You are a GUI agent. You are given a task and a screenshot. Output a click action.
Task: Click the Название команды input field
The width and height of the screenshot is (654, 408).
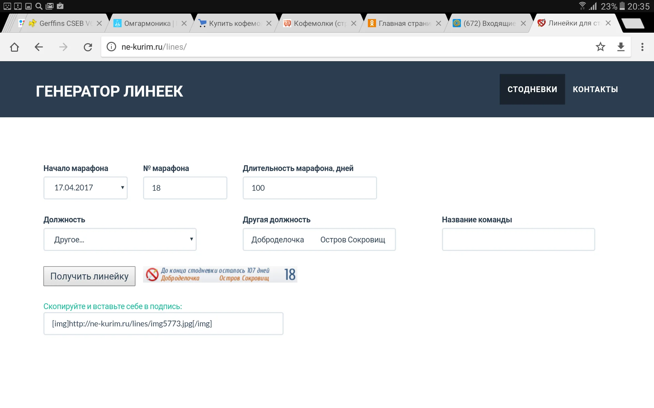click(518, 239)
